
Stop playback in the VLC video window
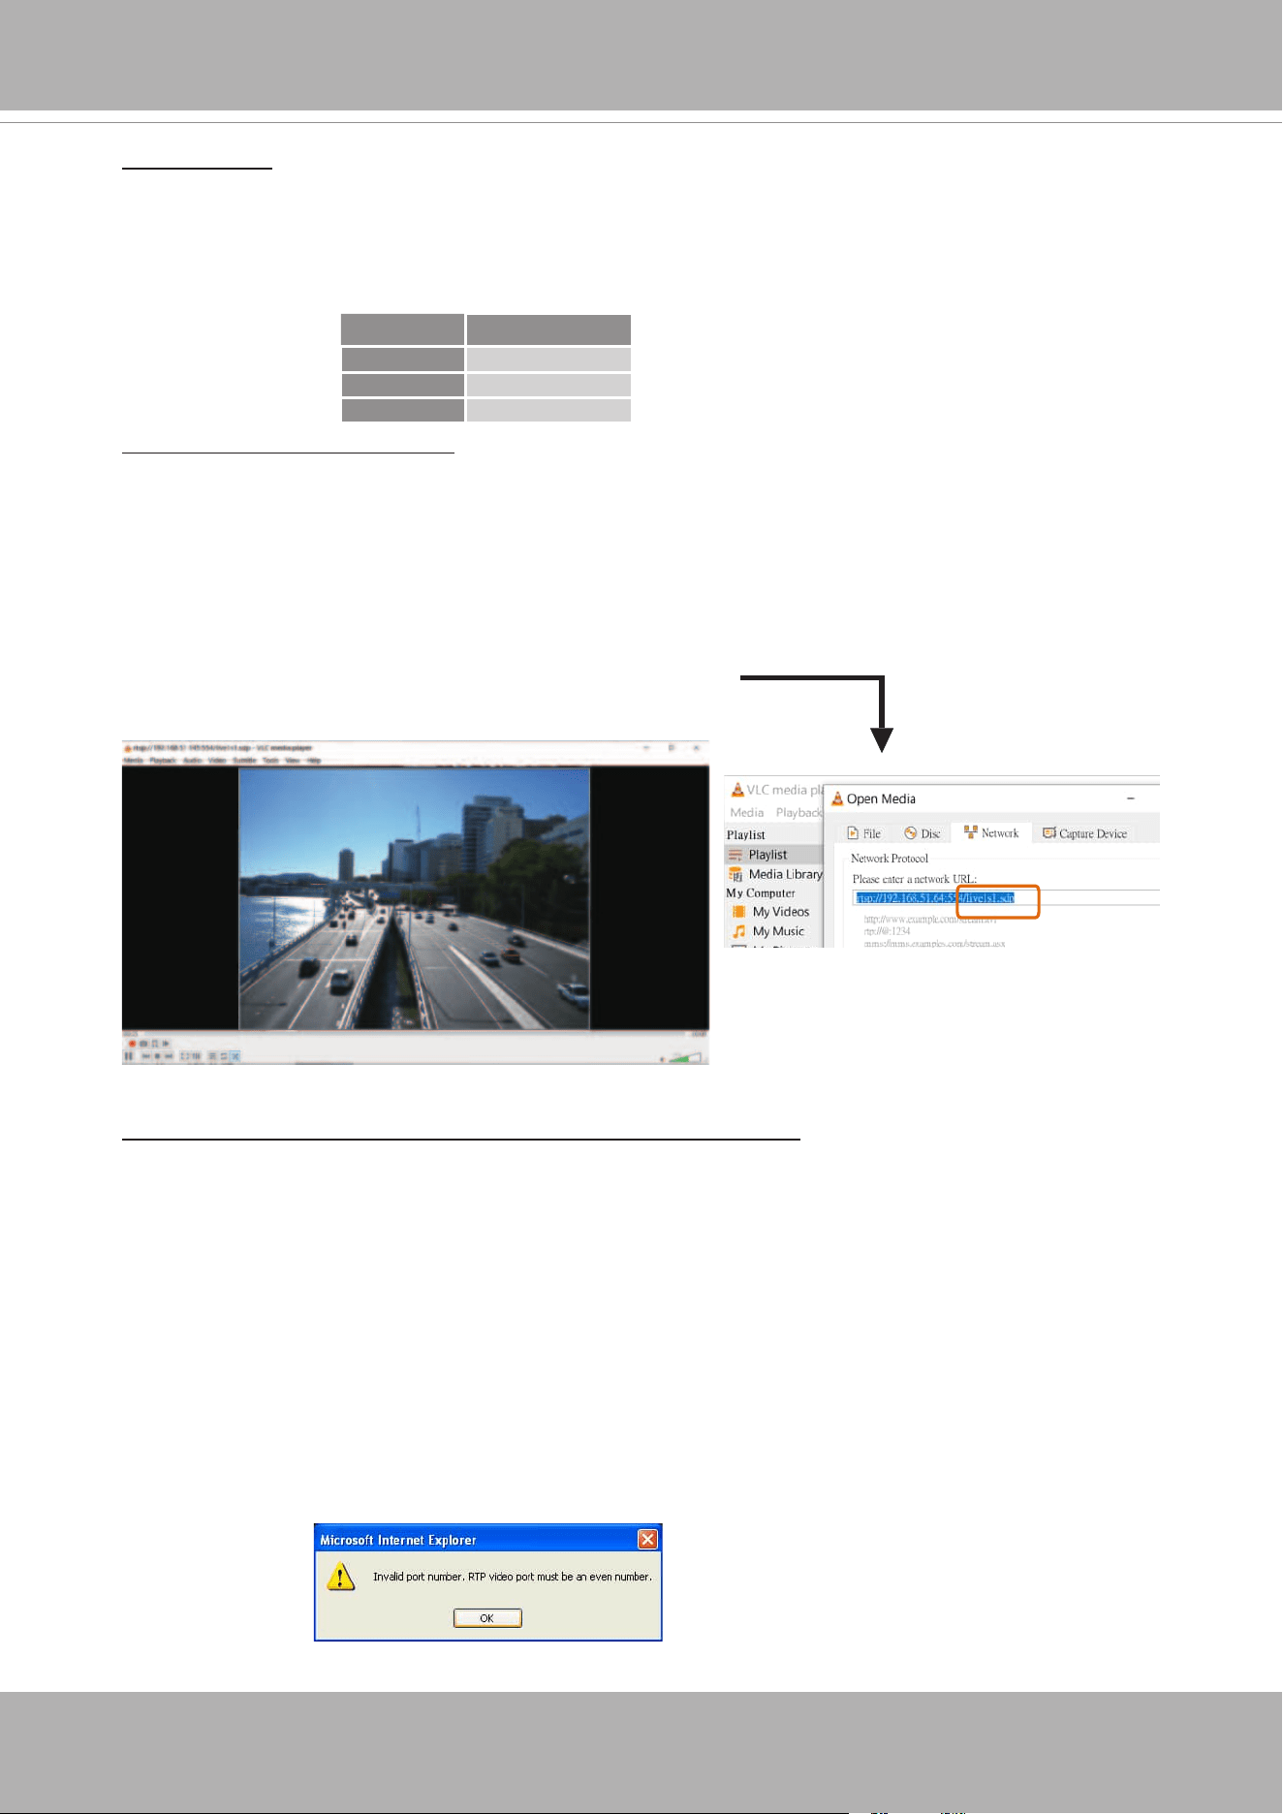[157, 1056]
